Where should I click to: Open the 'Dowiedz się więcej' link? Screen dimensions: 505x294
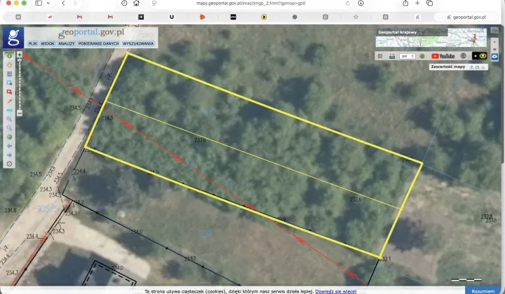tap(336, 290)
